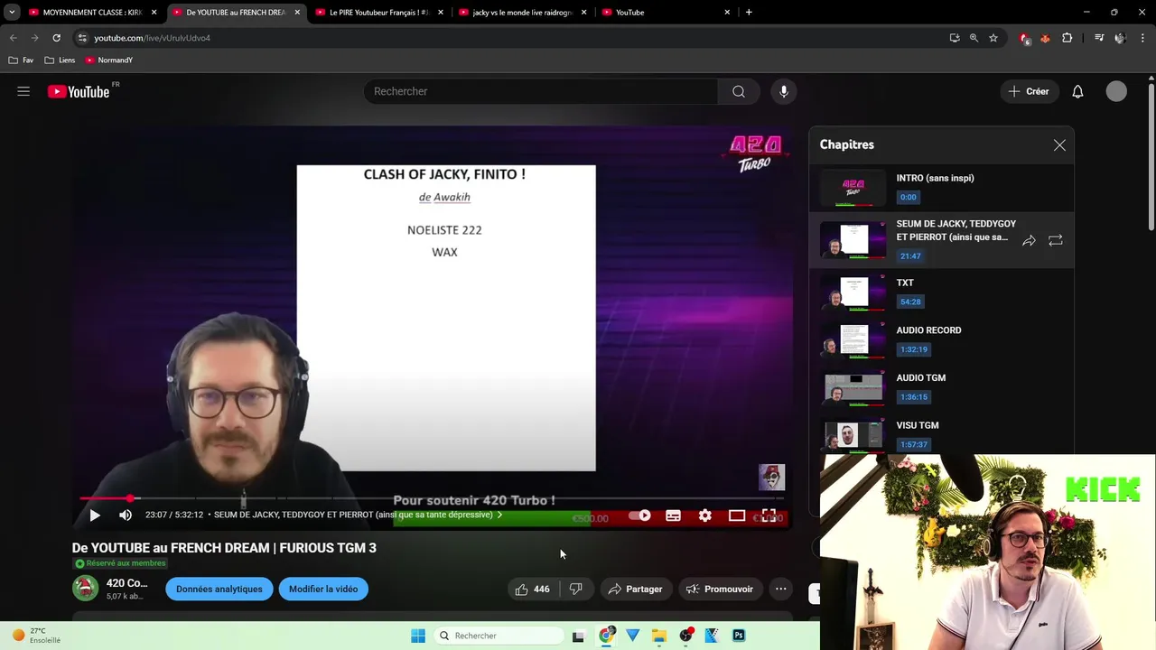
Task: Click the search magnifier button beside Rechercher
Action: (739, 91)
